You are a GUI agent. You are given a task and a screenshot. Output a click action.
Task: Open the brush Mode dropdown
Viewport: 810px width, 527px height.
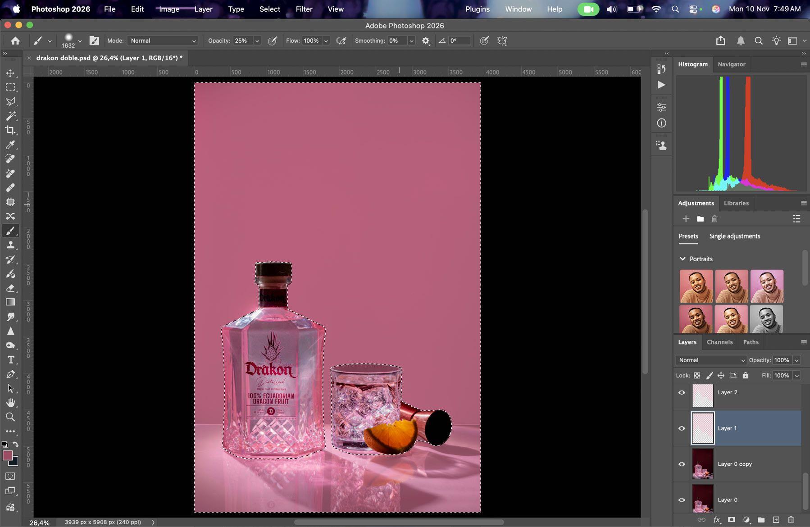tap(163, 41)
